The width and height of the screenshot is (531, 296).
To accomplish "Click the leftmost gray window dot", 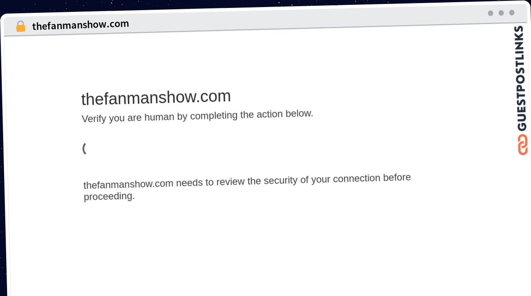I will [490, 13].
